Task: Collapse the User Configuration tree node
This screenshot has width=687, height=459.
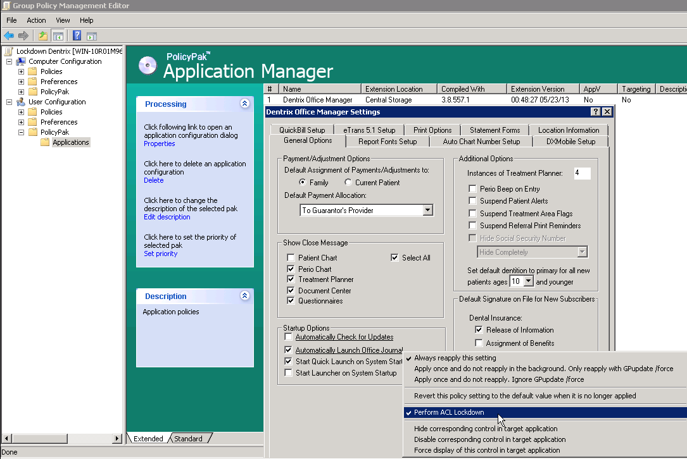Action: 9,102
